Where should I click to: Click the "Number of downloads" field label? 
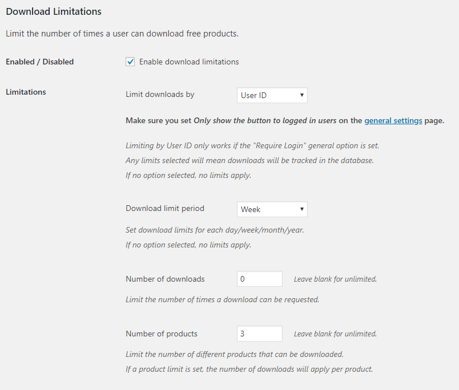point(165,279)
